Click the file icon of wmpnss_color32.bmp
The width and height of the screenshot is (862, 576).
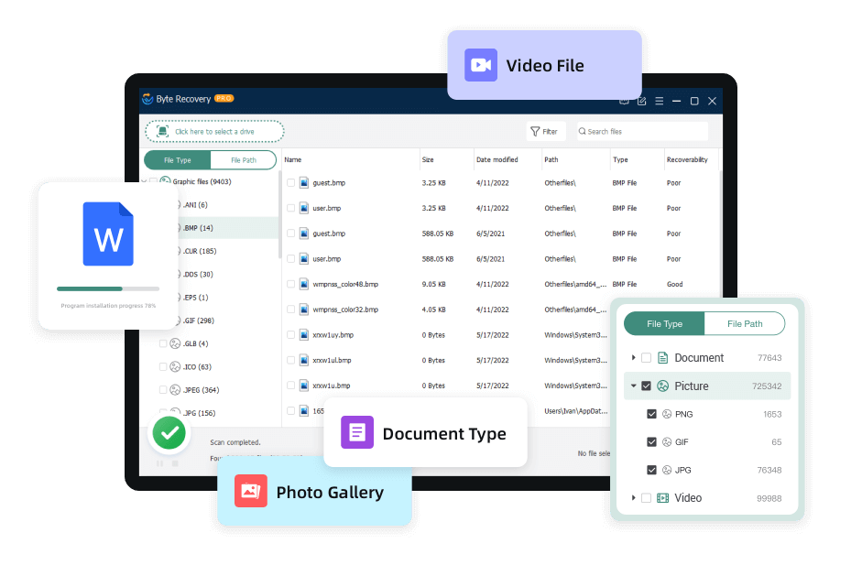[303, 310]
